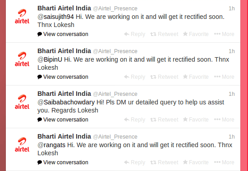Viewport: 248px width, 171px height.
Task: Click Airtel avatar on @rangats tweet
Action: [22, 144]
